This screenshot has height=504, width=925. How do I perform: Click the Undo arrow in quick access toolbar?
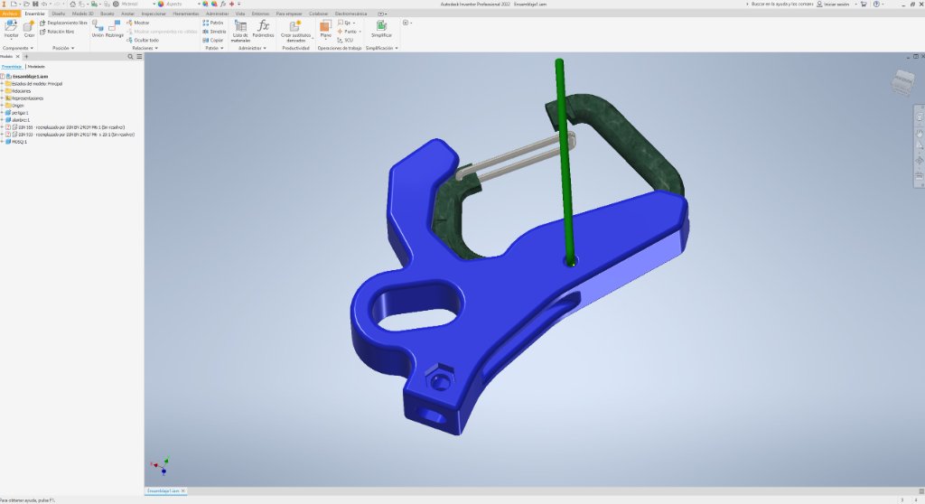44,5
